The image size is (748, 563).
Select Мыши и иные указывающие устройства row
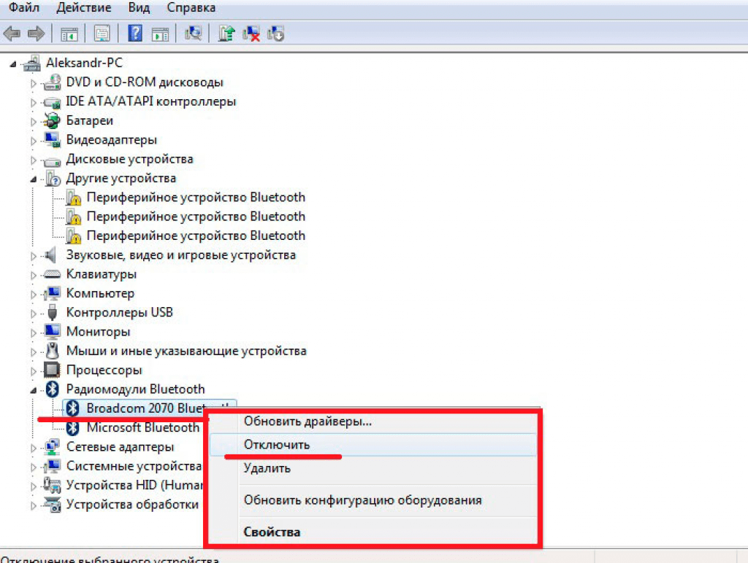186,351
